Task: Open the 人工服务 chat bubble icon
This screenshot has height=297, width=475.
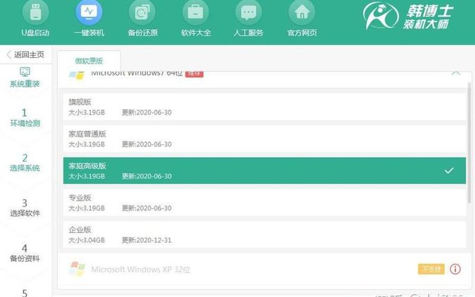Action: 248,12
